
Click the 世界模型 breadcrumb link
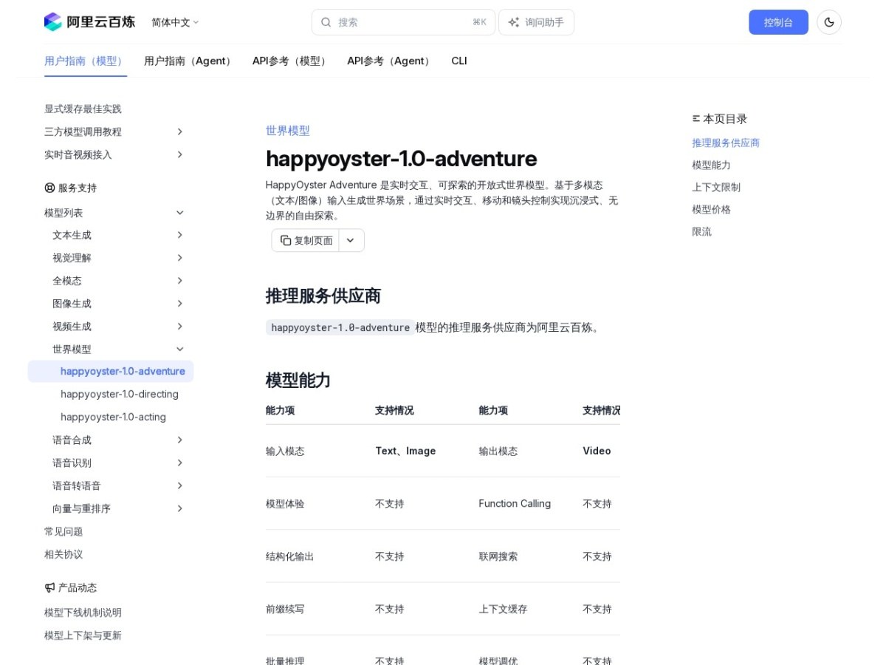coord(288,131)
